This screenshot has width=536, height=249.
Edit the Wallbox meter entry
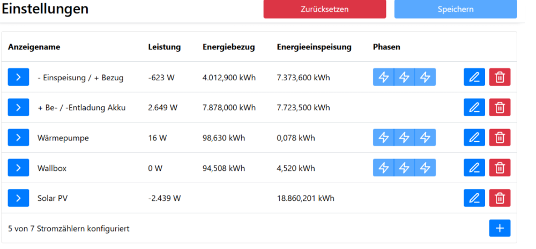[474, 168]
